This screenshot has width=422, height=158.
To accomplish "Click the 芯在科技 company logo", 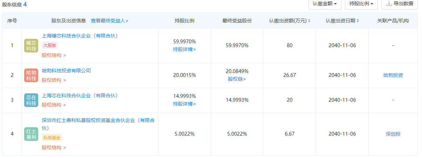I will point(31,100).
